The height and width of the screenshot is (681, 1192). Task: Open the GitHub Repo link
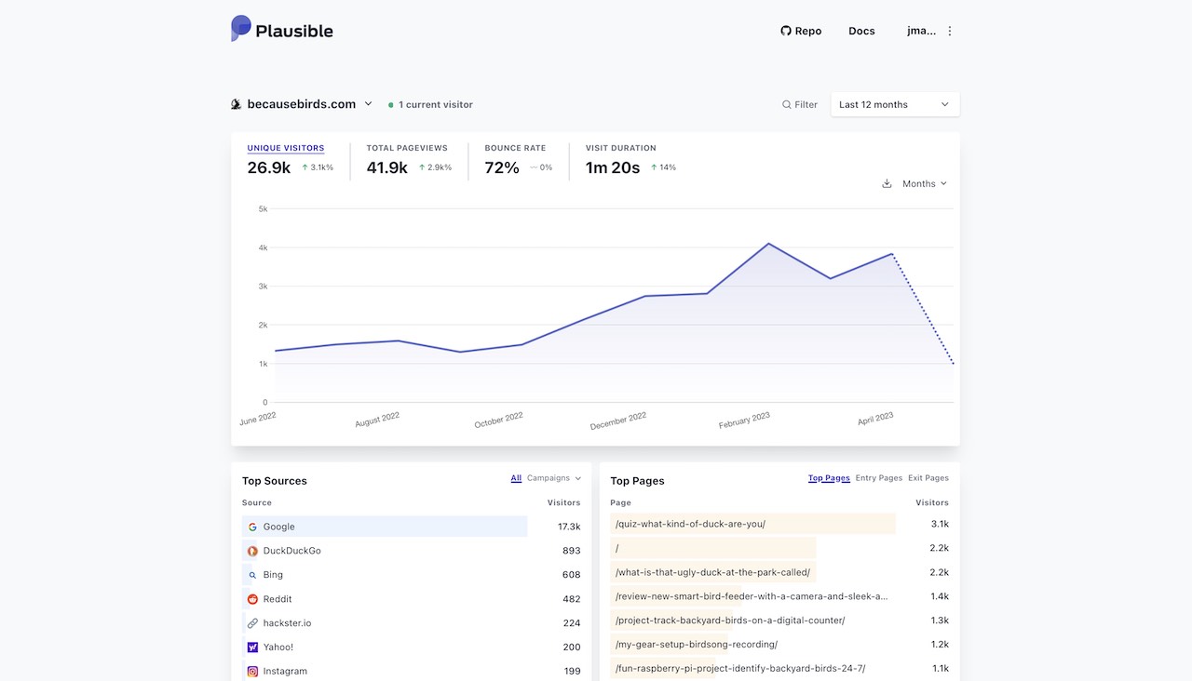pyautogui.click(x=801, y=31)
